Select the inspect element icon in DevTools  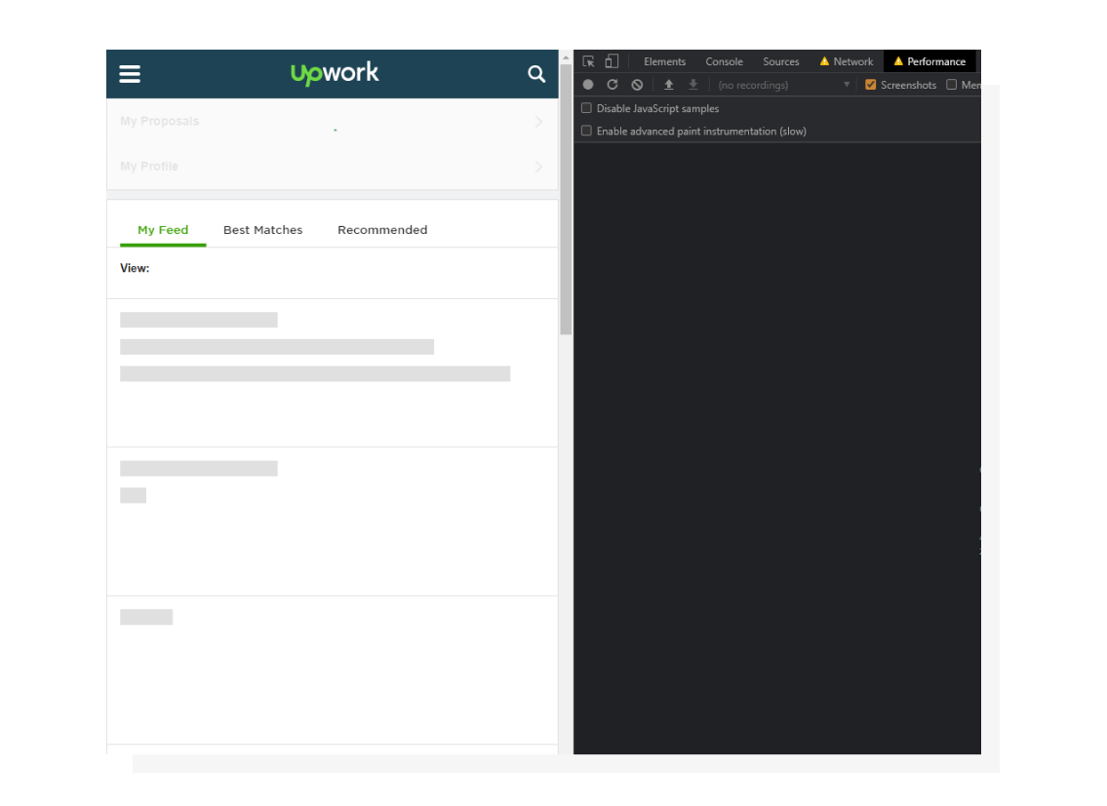tap(588, 60)
